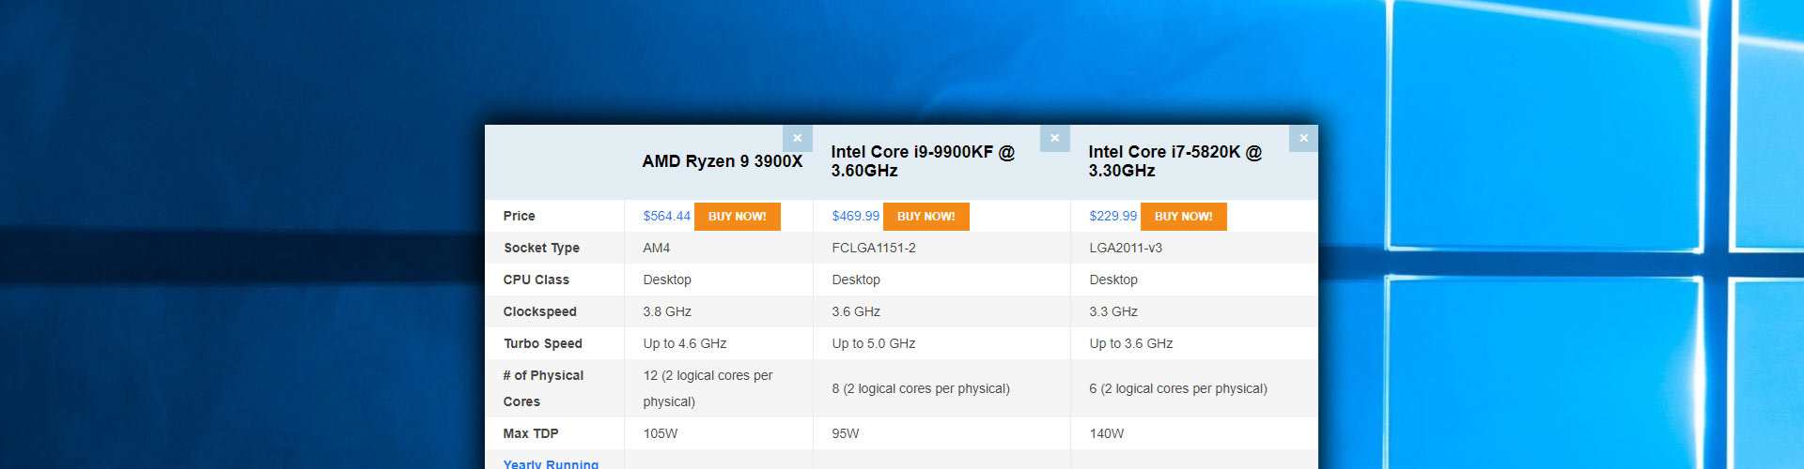Image resolution: width=1804 pixels, height=469 pixels.
Task: Select the 140W Max TDP value
Action: coord(1107,433)
